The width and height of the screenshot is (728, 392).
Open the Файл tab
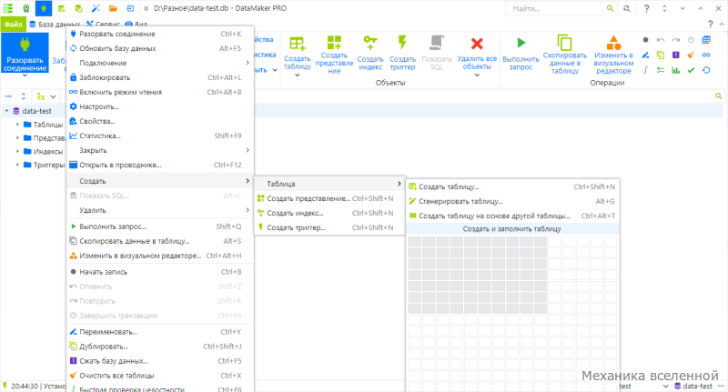14,25
